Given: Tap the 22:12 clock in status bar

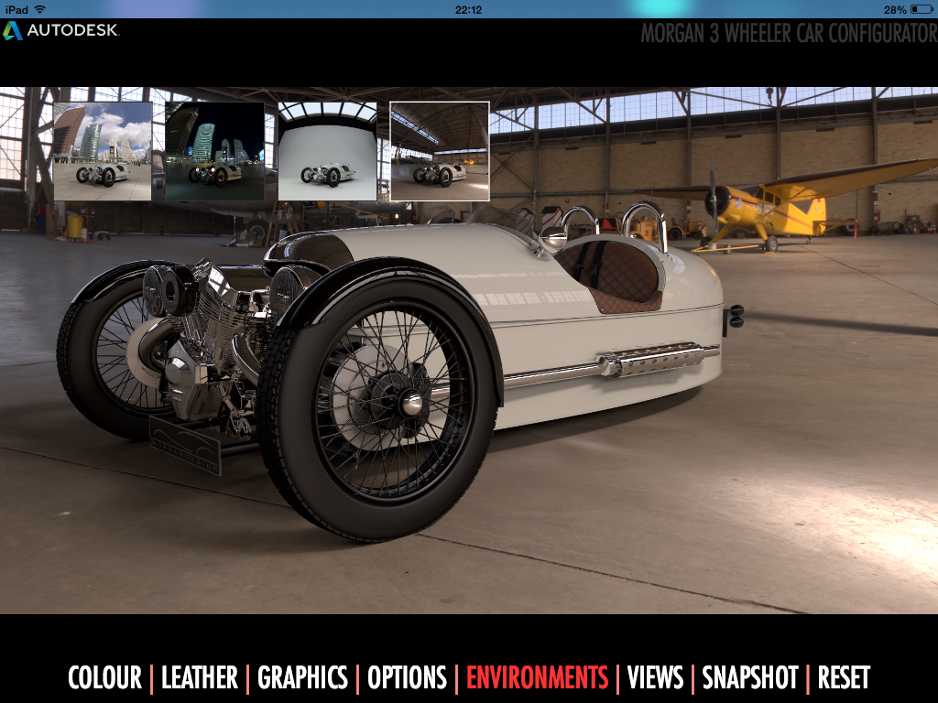Looking at the screenshot, I should pyautogui.click(x=468, y=9).
